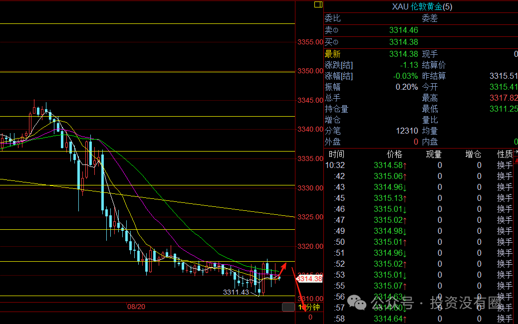Select the XAU 伦敦黄金(5) title
The height and width of the screenshot is (324, 518).
pos(422,6)
